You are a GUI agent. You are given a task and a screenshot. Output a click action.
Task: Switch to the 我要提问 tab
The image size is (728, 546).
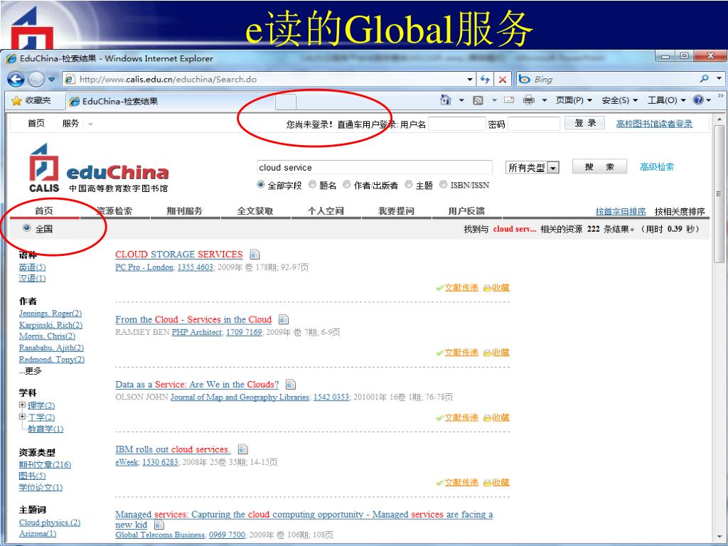click(x=396, y=211)
